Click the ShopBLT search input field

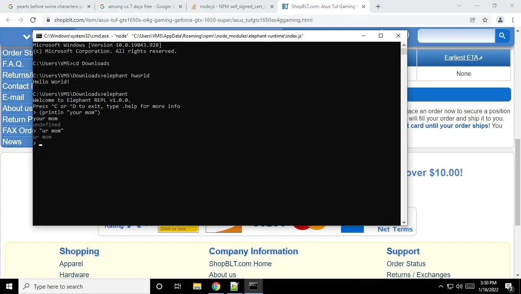point(456,36)
